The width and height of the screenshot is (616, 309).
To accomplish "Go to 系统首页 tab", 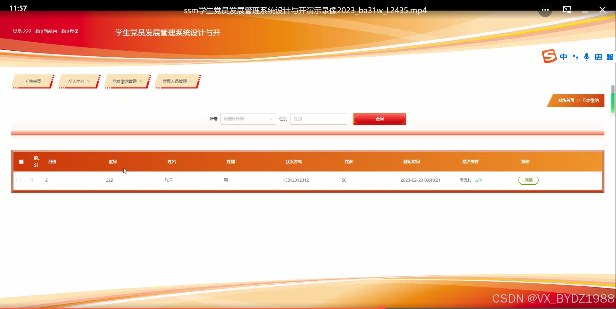I will click(33, 81).
